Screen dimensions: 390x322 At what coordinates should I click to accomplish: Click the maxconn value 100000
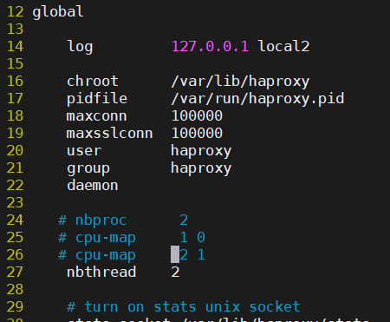(x=197, y=115)
